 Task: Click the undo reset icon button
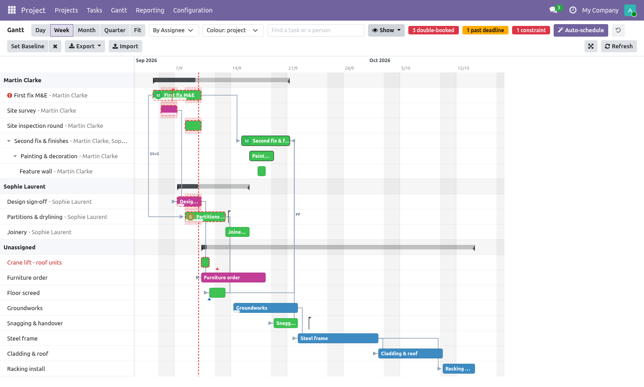(618, 30)
